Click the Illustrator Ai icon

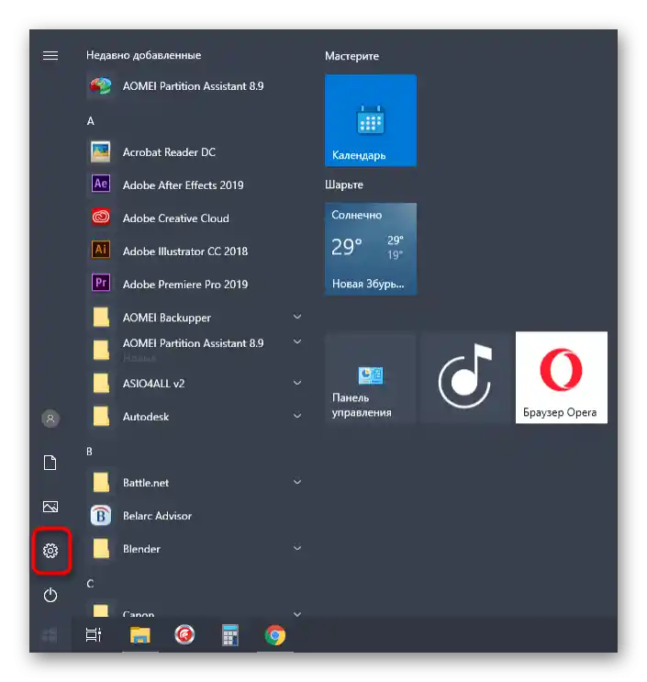click(101, 250)
